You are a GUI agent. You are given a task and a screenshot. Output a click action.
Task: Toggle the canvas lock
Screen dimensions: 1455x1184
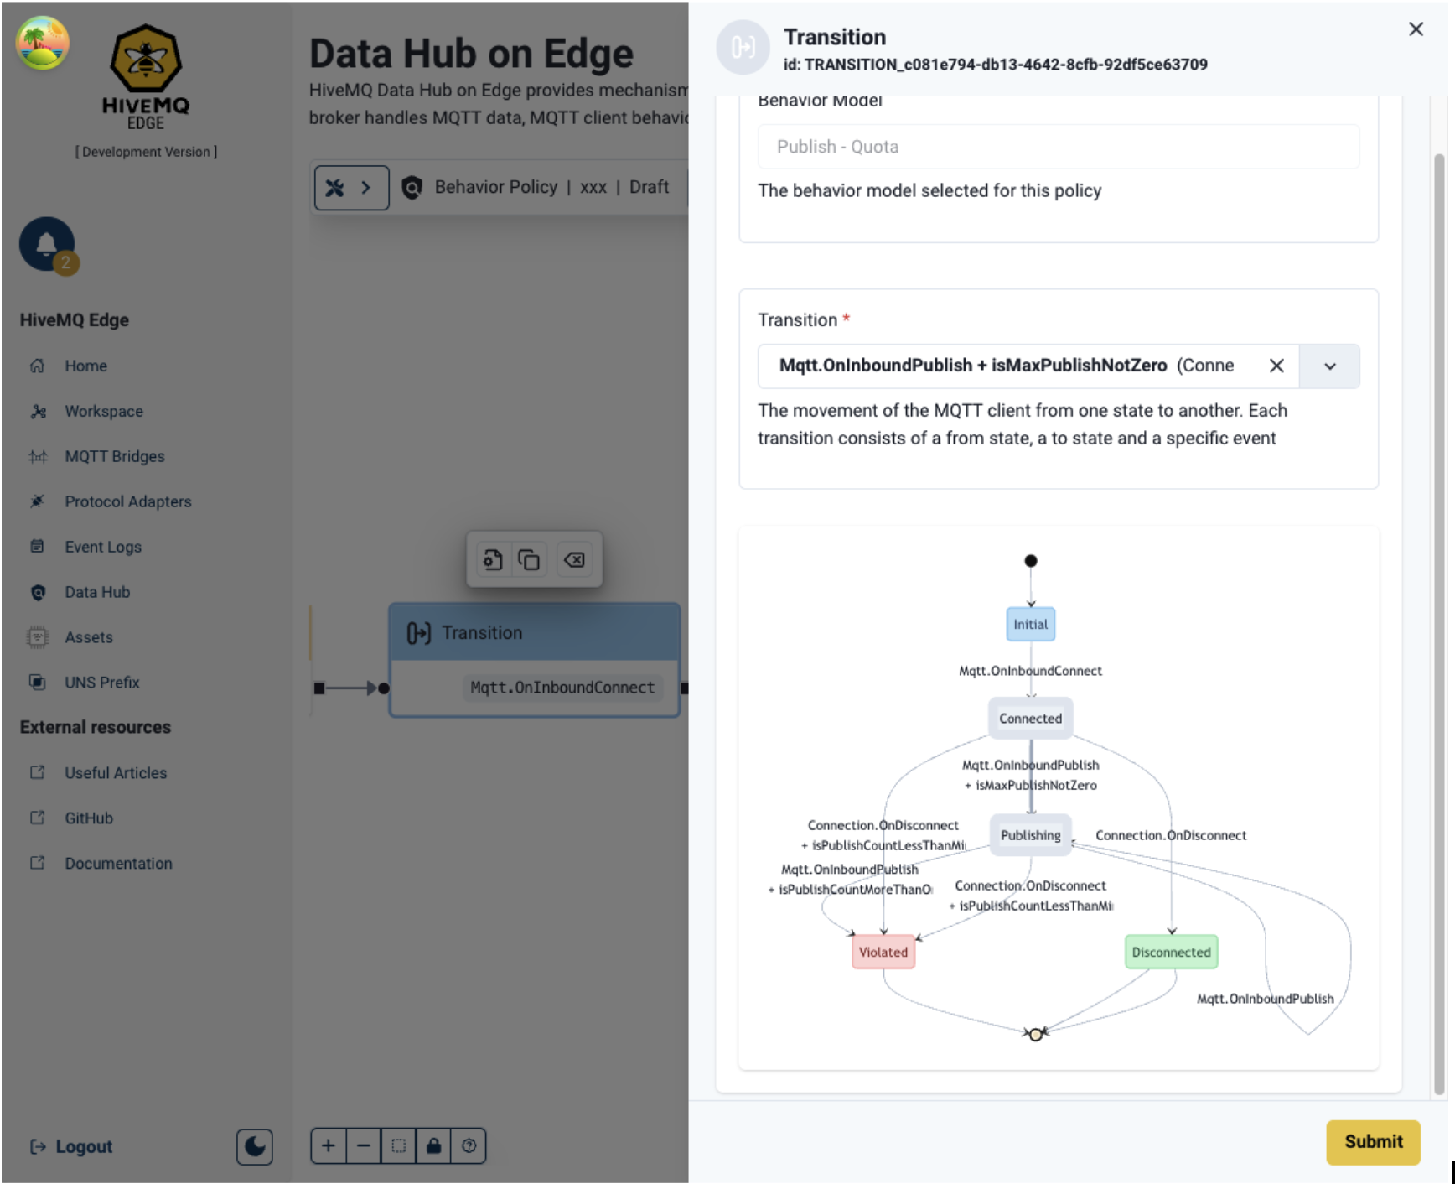pos(434,1146)
